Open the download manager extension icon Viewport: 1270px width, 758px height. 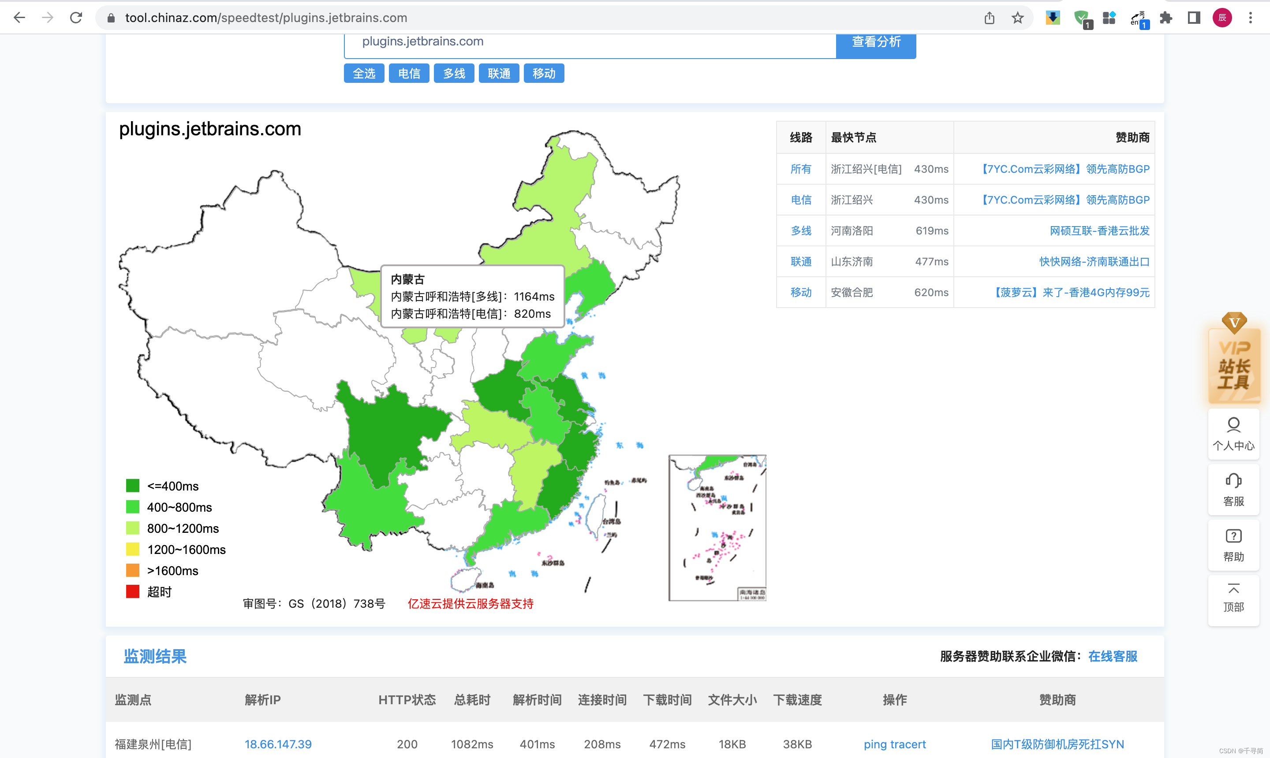tap(1053, 18)
